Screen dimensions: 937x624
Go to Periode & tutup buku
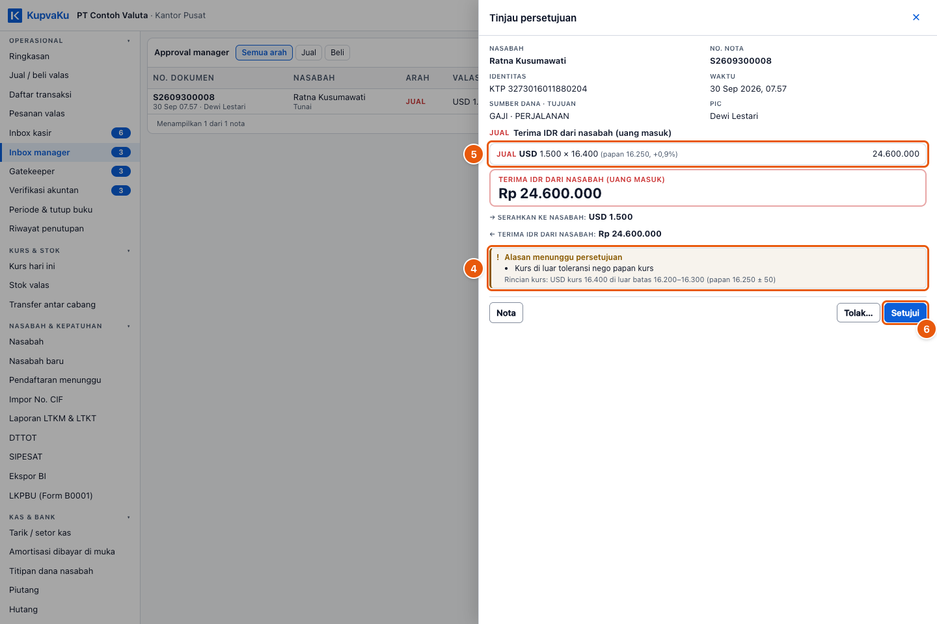coord(70,210)
